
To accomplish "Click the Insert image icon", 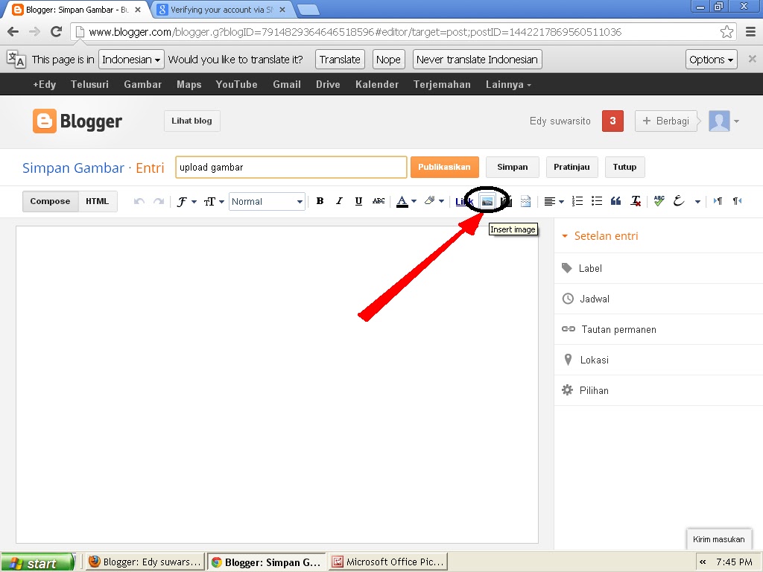I will click(487, 201).
